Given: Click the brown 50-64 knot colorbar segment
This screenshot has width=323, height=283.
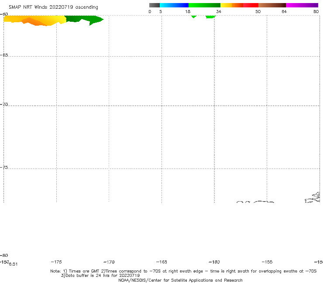Looking at the screenshot, I should [272, 5].
